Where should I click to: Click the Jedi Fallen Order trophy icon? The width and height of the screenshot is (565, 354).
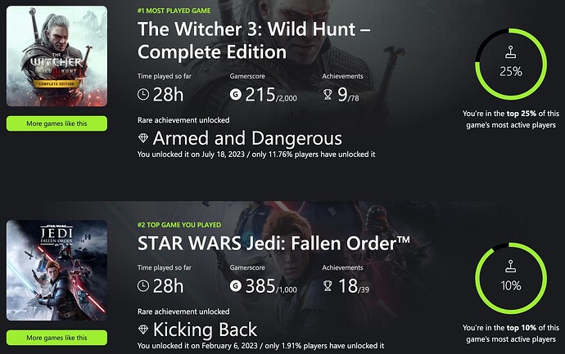[x=328, y=286]
